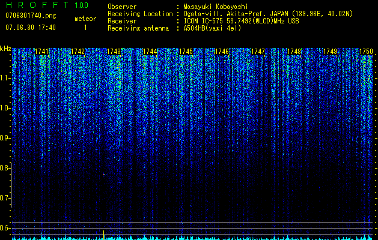This screenshot has width=378, height=240.
Task: Click the 1744 time marker
Action: [150, 52]
